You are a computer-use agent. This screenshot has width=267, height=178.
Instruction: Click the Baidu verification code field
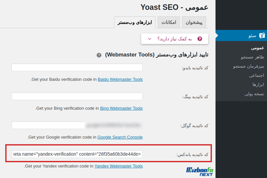pyautogui.click(x=77, y=67)
